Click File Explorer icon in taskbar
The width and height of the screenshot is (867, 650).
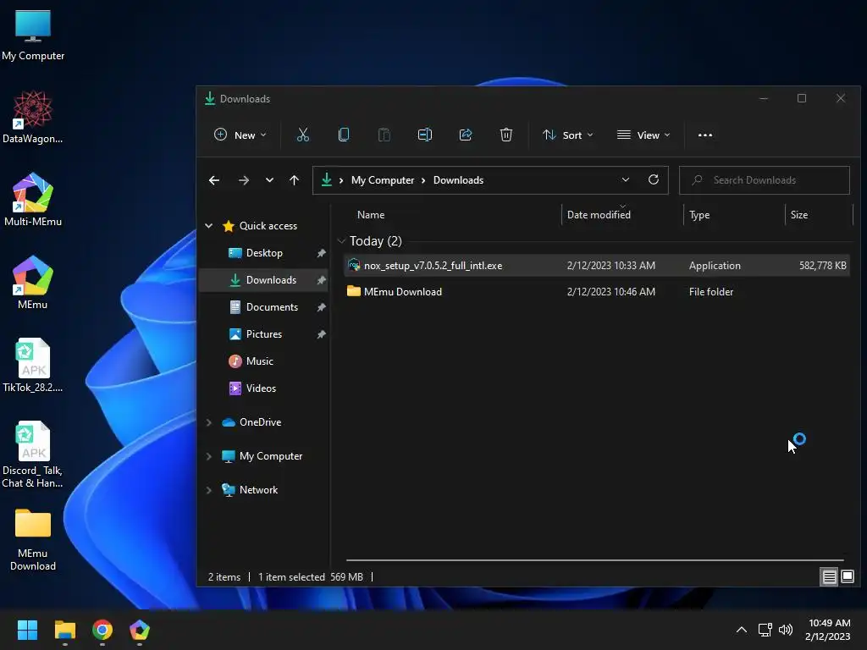pyautogui.click(x=64, y=630)
